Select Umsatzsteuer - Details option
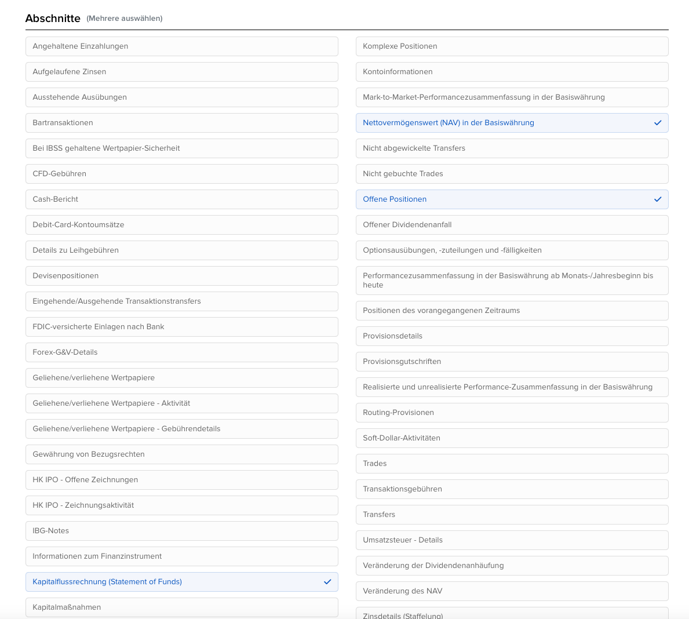 512,540
